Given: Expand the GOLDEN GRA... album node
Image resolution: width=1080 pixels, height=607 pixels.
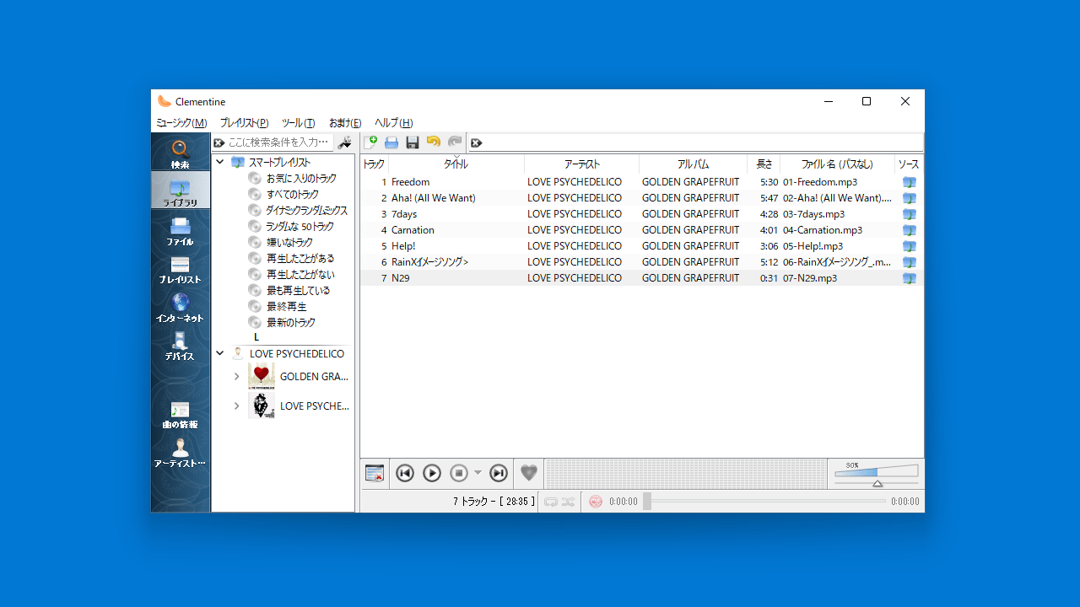Looking at the screenshot, I should pyautogui.click(x=237, y=377).
